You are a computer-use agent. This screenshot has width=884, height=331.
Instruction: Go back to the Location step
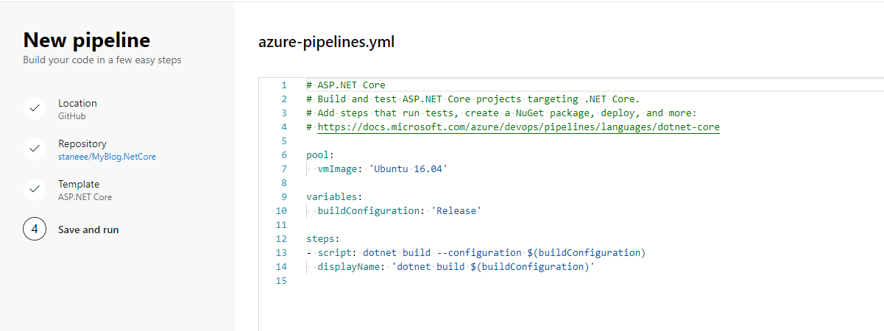77,104
